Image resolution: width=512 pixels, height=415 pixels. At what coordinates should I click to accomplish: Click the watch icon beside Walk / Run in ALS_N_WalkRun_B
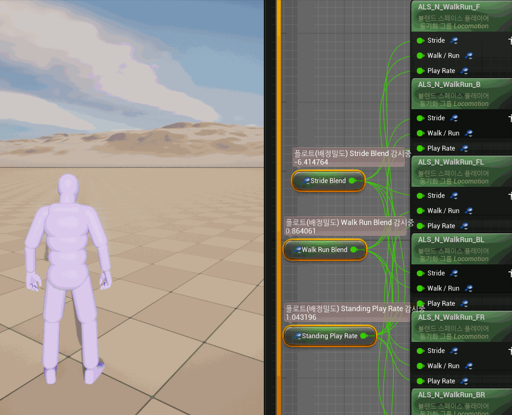pos(469,133)
